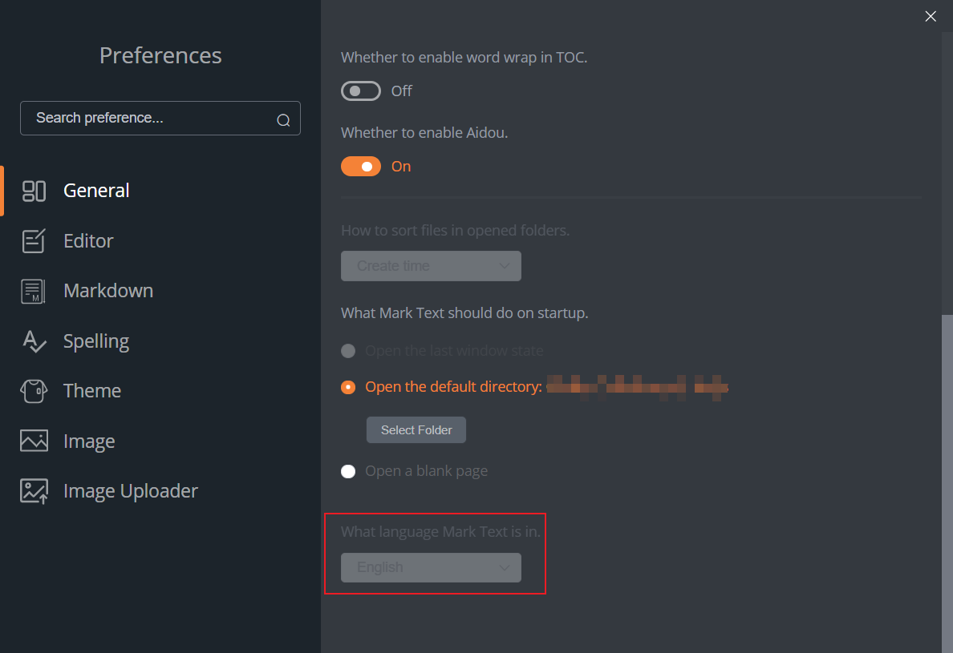The width and height of the screenshot is (953, 653).
Task: Click the Markdown document icon
Action: pyautogui.click(x=34, y=292)
